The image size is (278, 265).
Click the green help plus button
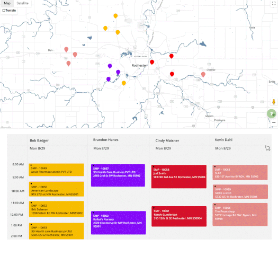click(272, 113)
